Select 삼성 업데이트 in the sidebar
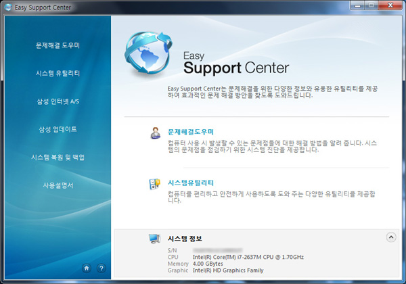This screenshot has width=406, height=284. [x=58, y=129]
